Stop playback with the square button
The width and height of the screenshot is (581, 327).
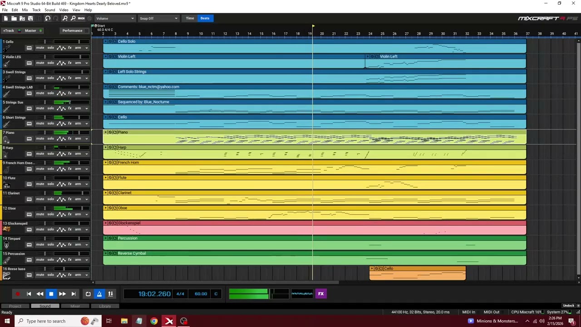(51, 294)
